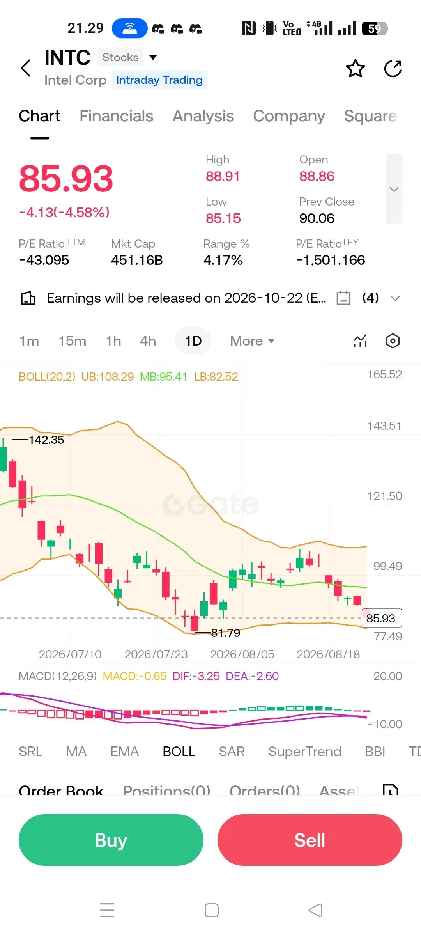Tap the battery indicator in status bar
The height and width of the screenshot is (936, 421).
[x=375, y=28]
